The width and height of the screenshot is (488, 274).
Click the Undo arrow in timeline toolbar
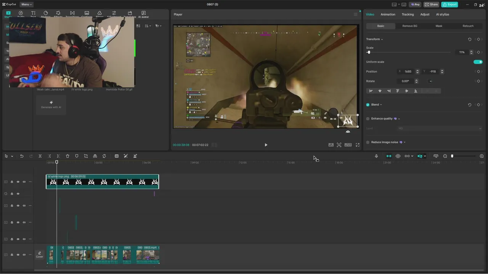coord(22,156)
